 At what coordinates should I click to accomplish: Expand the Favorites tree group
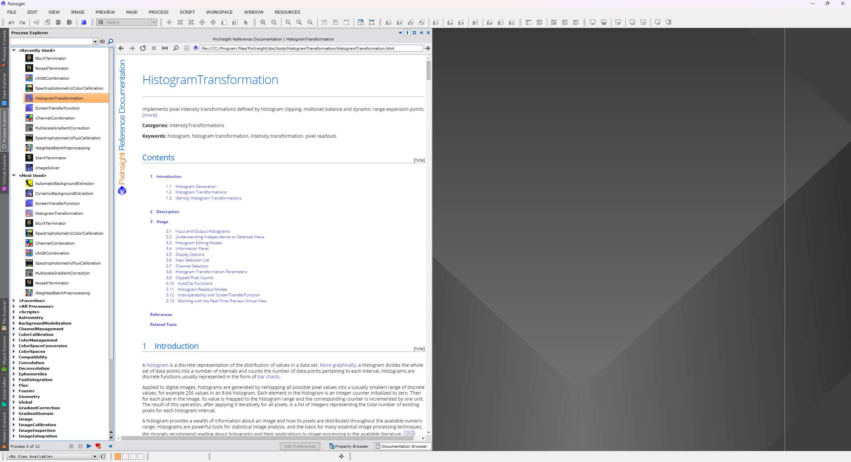coord(14,300)
